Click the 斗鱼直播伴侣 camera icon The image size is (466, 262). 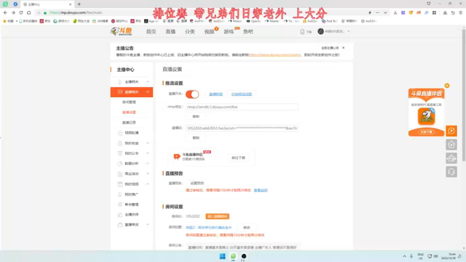(177, 157)
